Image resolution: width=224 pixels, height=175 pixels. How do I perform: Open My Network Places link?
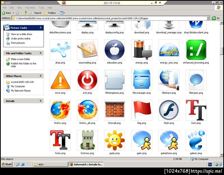click(21, 91)
